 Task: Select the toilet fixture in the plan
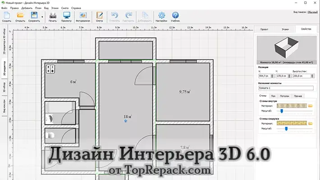(x=50, y=135)
